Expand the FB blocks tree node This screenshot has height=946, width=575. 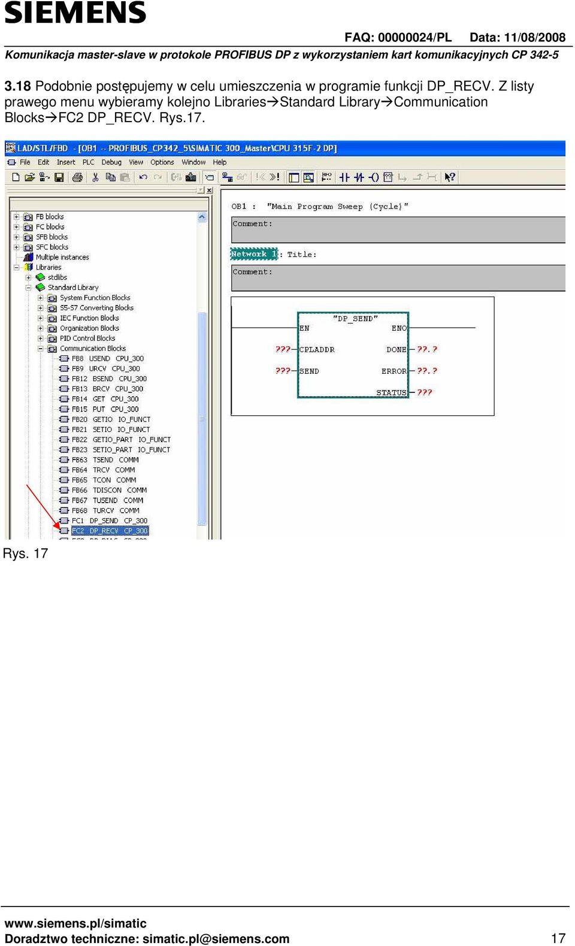coord(16,217)
